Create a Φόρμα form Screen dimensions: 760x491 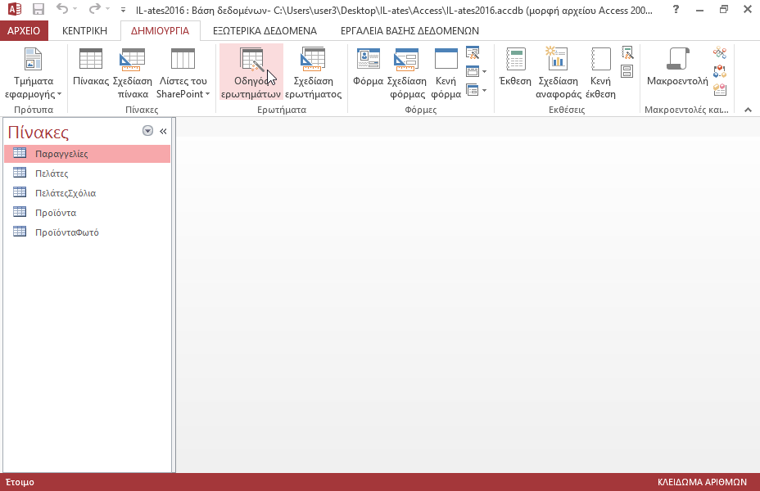click(x=369, y=68)
